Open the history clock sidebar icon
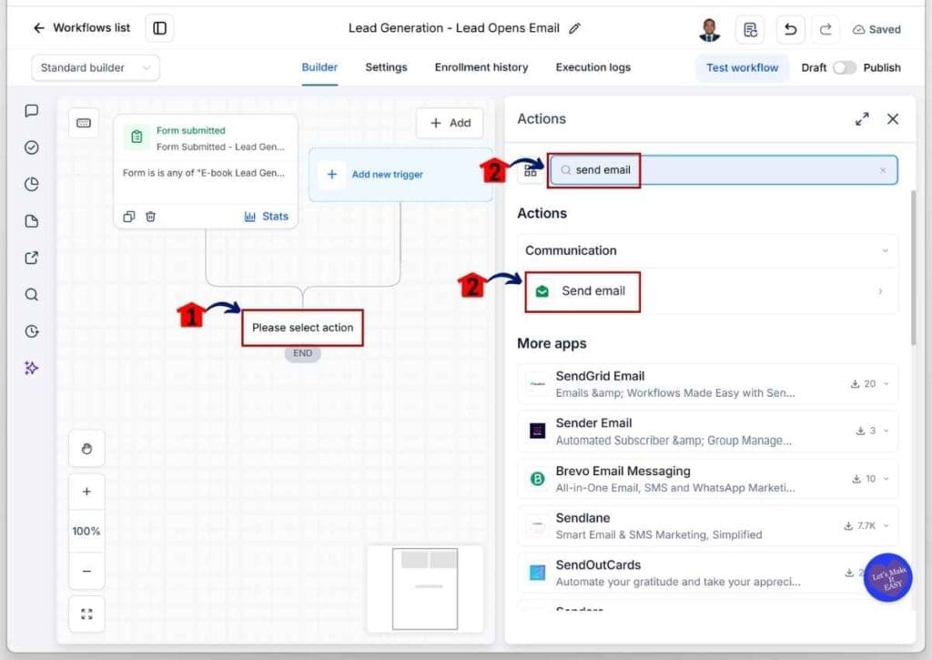The height and width of the screenshot is (660, 932). (x=32, y=331)
